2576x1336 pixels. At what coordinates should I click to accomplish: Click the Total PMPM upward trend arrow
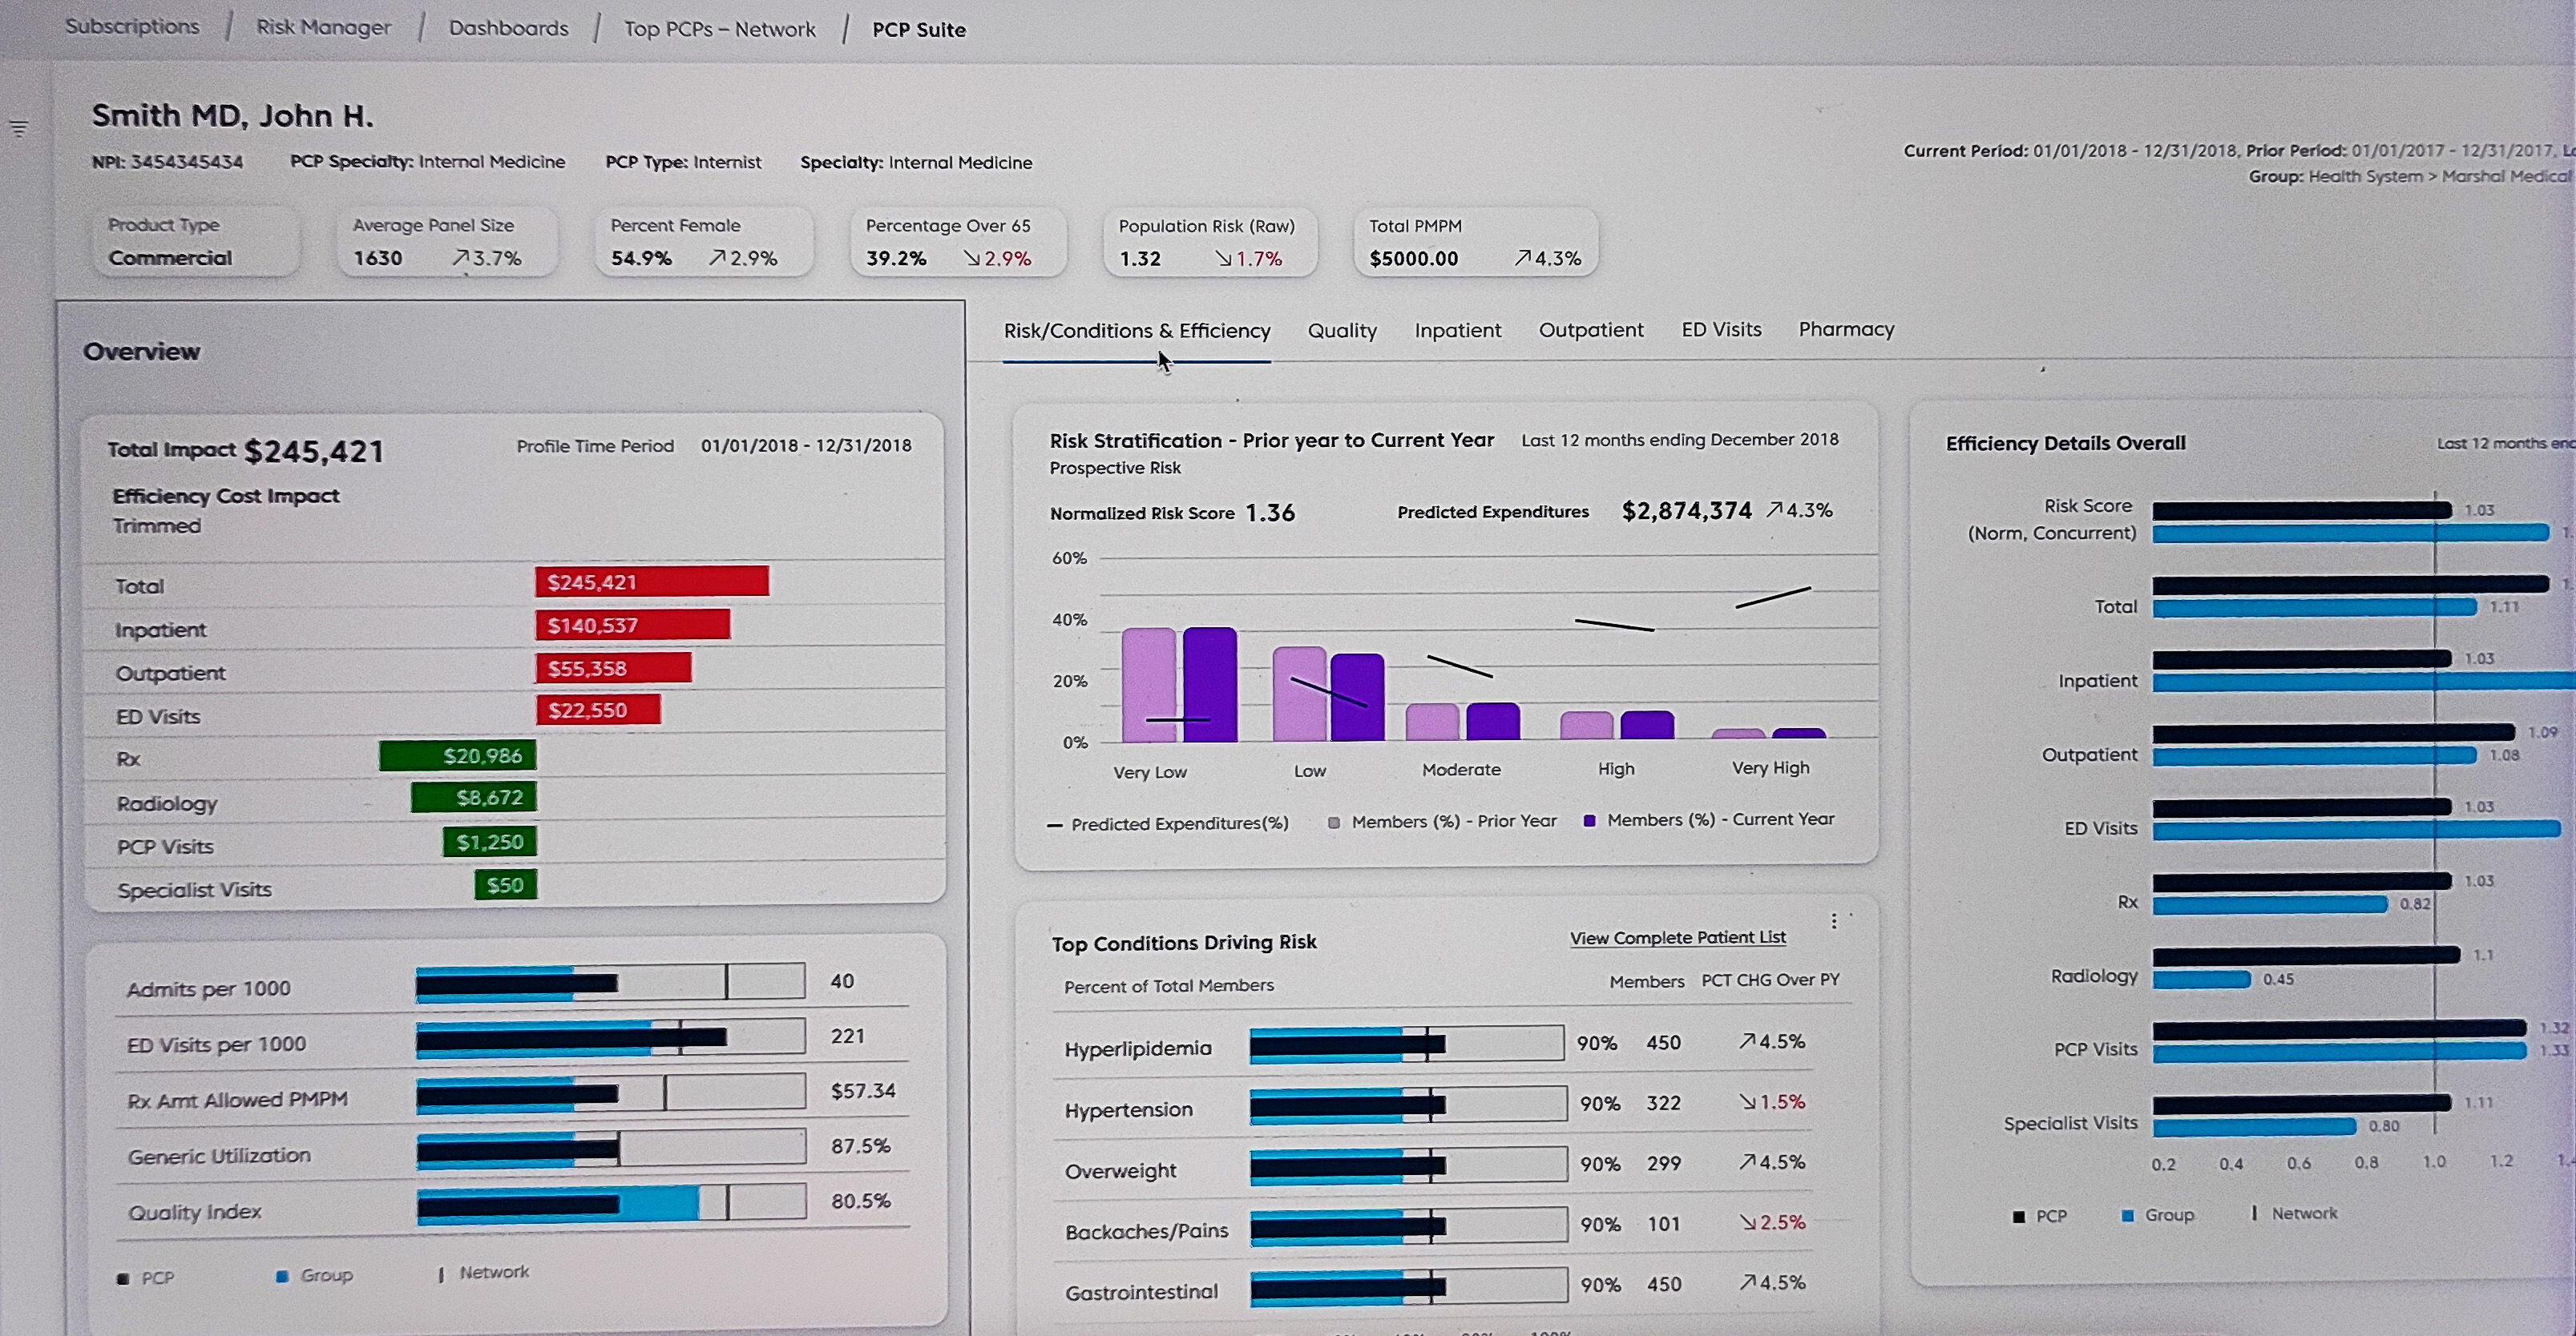[x=1522, y=259]
